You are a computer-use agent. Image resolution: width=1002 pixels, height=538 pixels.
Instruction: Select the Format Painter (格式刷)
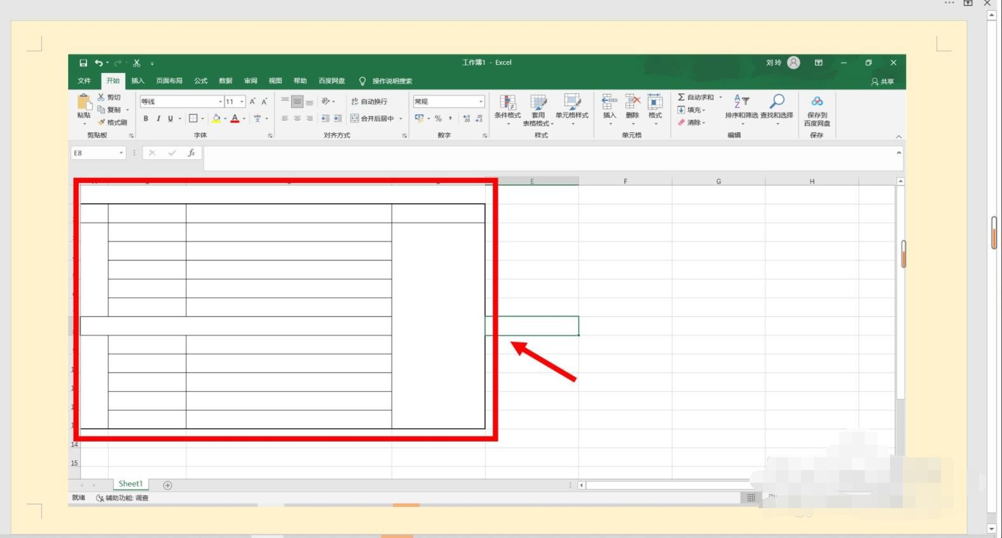click(x=113, y=123)
